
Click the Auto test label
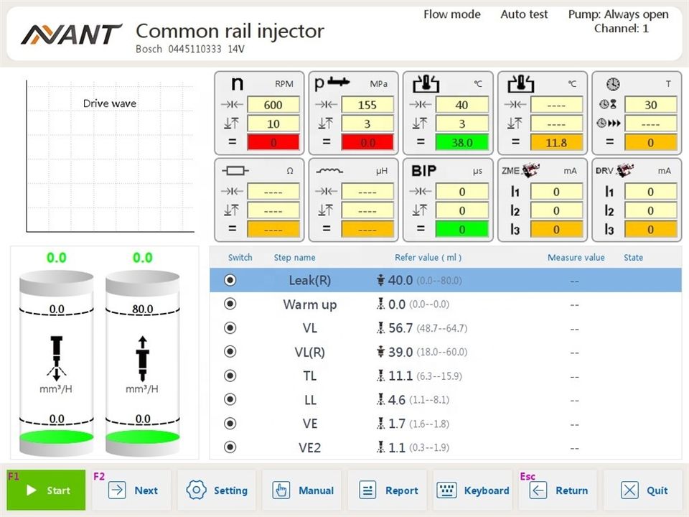tap(524, 14)
